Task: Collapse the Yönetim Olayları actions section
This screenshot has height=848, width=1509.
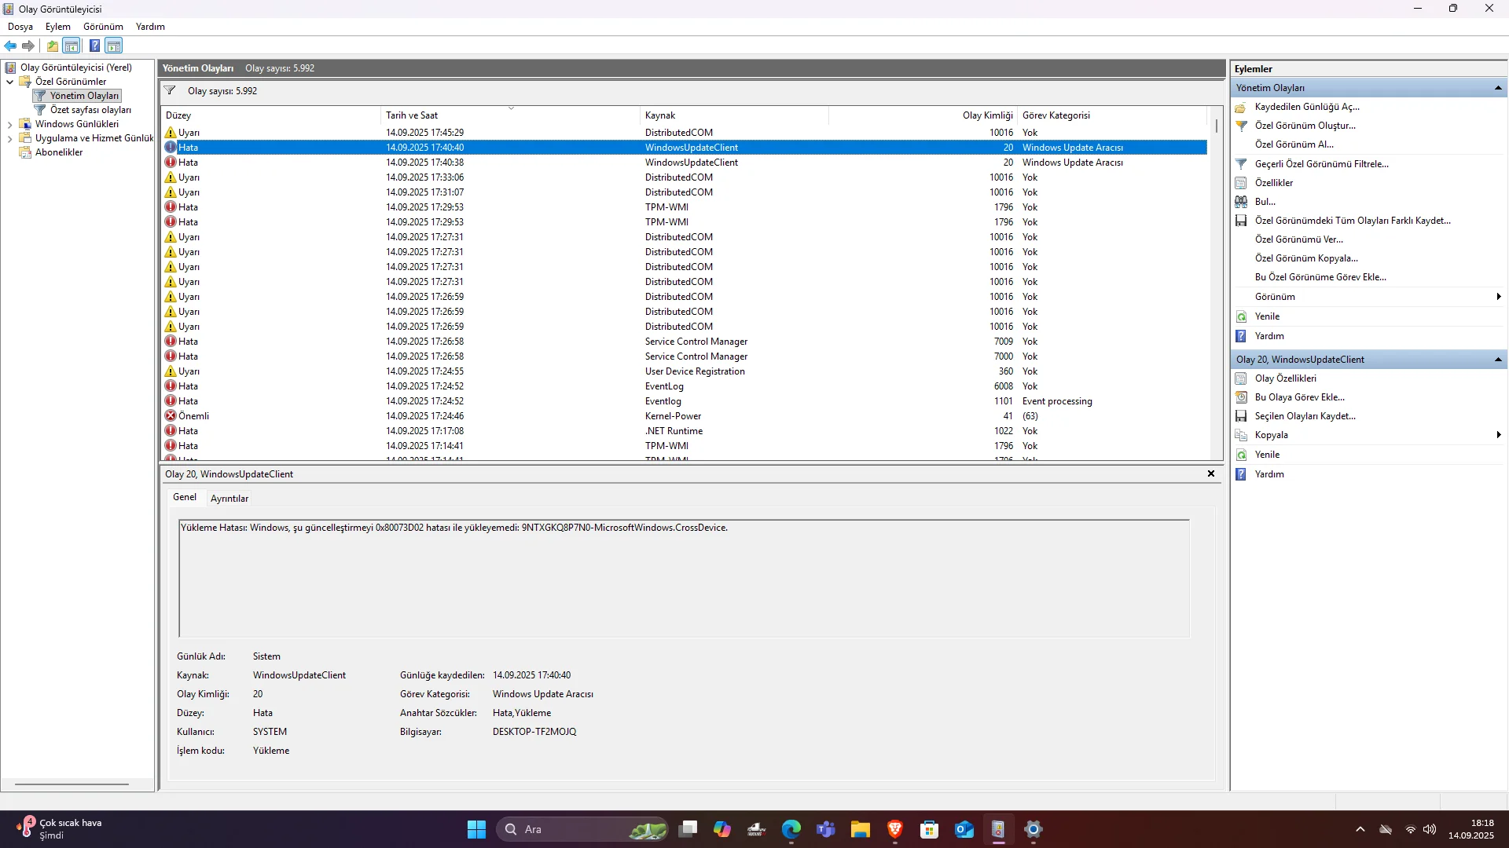Action: coord(1498,88)
